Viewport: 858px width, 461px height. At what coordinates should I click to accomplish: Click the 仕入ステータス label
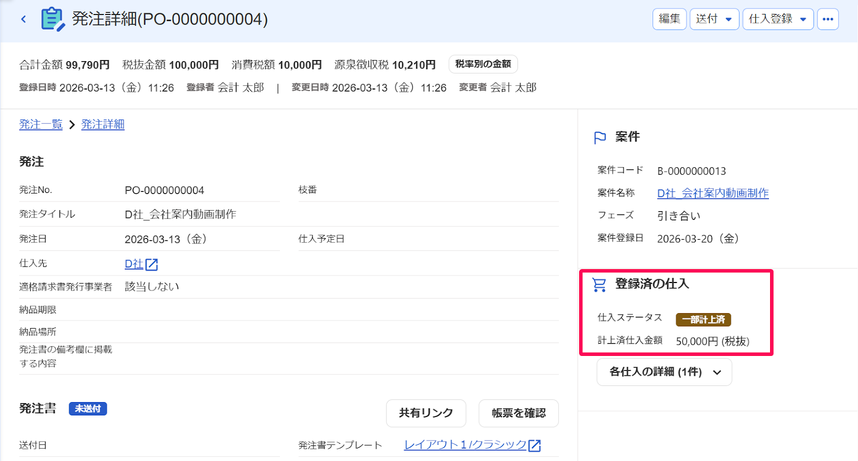(x=630, y=317)
